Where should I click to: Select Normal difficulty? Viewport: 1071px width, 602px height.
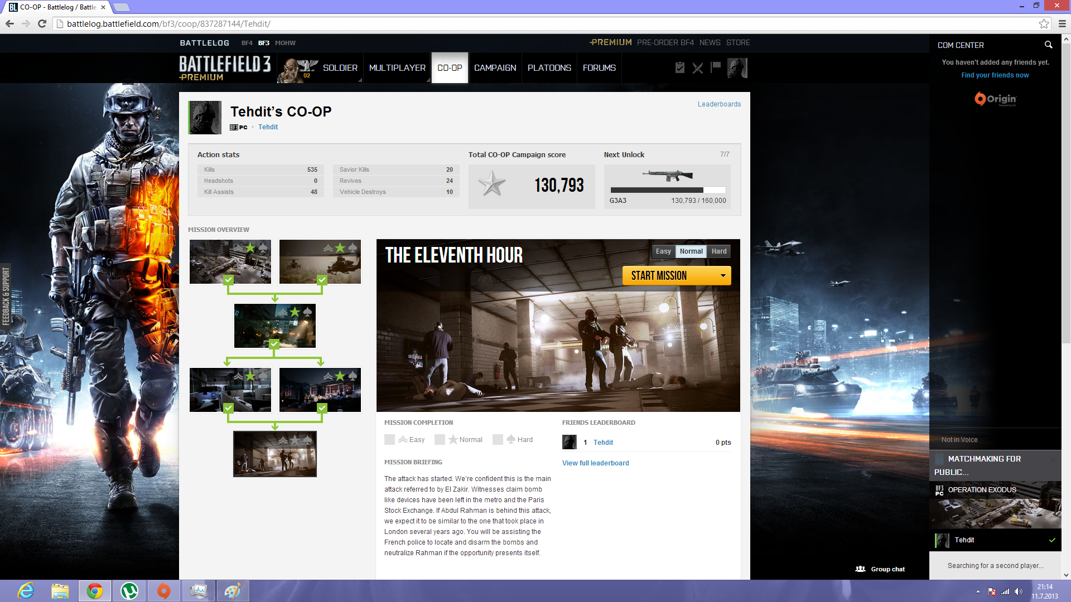691,251
